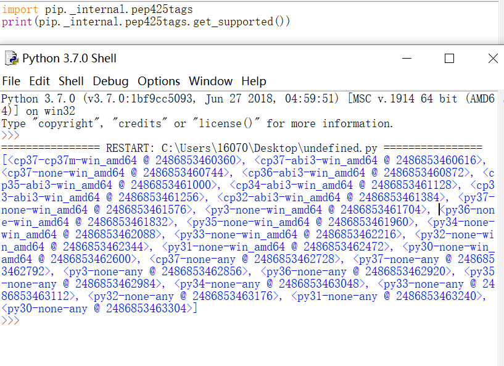Click the Python logo in the title bar
504x366 pixels.
(x=11, y=59)
